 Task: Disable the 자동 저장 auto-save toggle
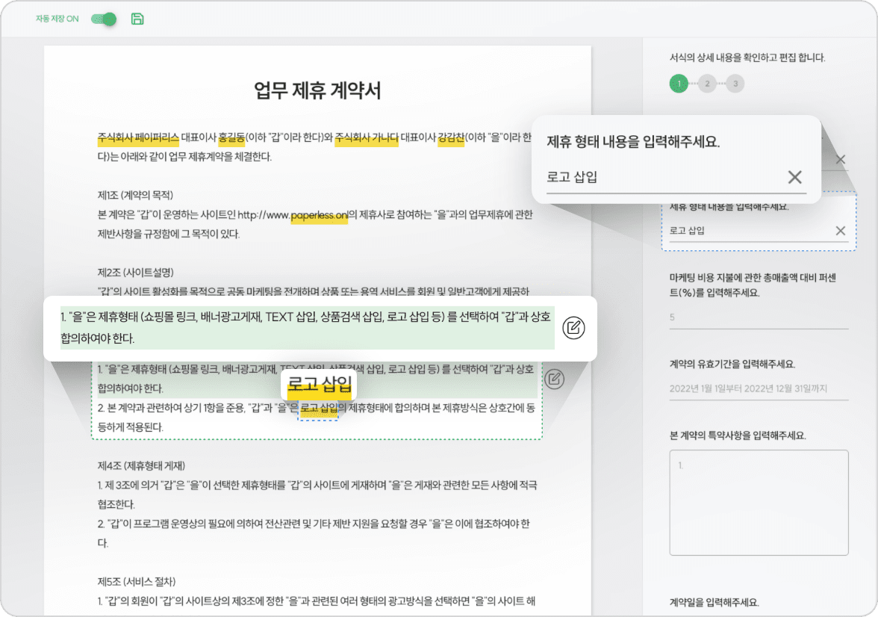104,19
